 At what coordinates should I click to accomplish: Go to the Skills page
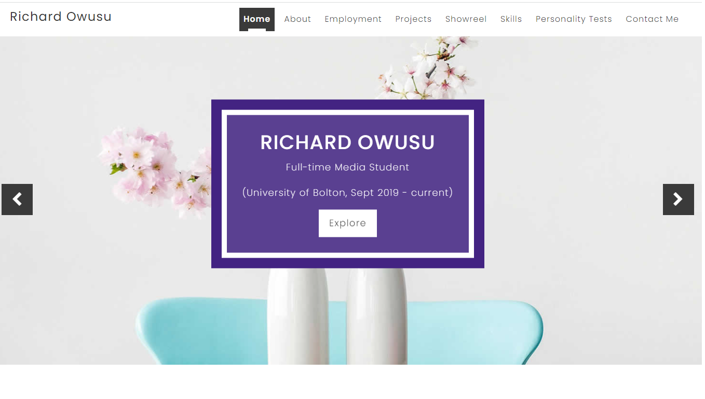point(511,19)
